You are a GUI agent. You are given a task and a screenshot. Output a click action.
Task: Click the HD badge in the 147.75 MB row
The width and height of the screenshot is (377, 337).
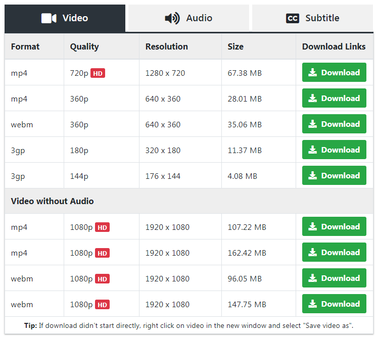pos(102,305)
